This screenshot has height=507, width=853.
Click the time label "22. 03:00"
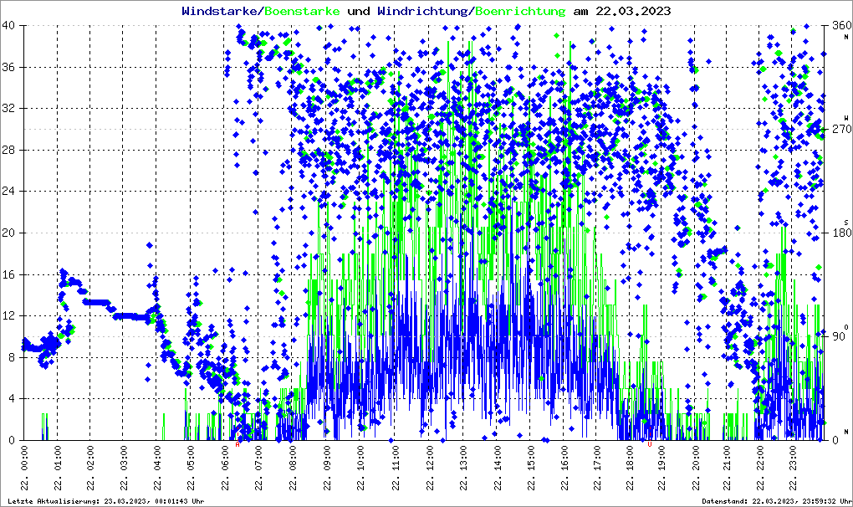tap(124, 469)
